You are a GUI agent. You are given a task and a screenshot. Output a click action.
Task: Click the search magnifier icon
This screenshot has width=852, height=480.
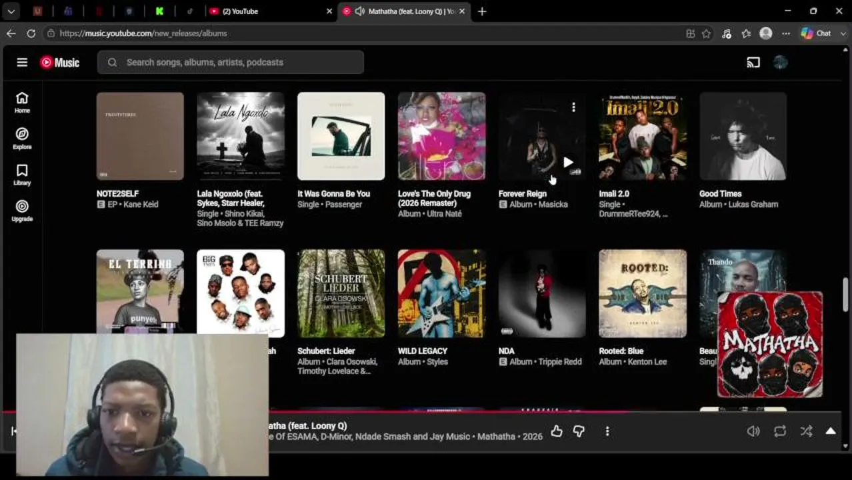point(112,62)
